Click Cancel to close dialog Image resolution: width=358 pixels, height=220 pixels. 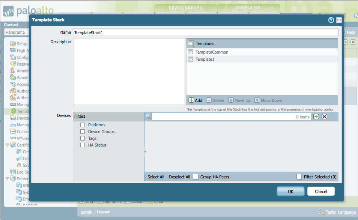[x=321, y=191]
